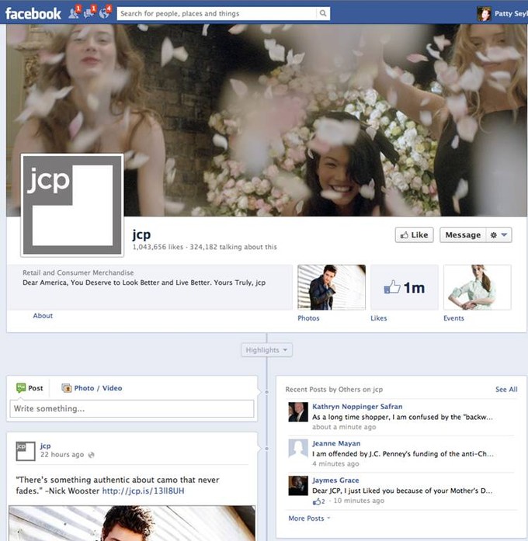Open the gear settings dropdown

click(498, 235)
